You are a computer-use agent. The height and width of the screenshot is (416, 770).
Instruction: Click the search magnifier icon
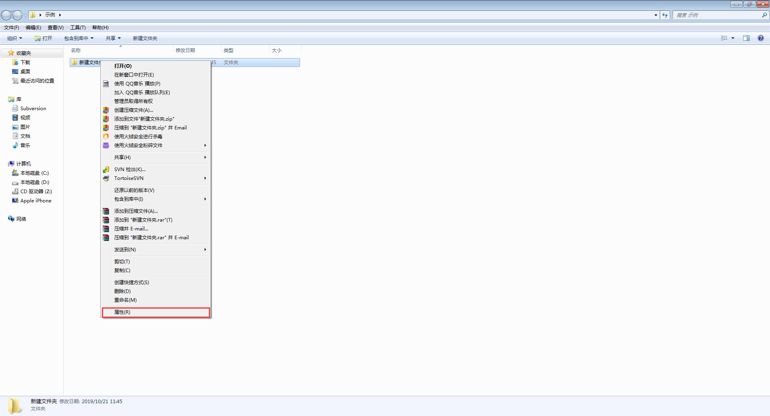click(764, 15)
